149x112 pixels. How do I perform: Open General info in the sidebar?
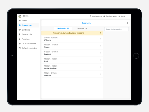[28, 34]
